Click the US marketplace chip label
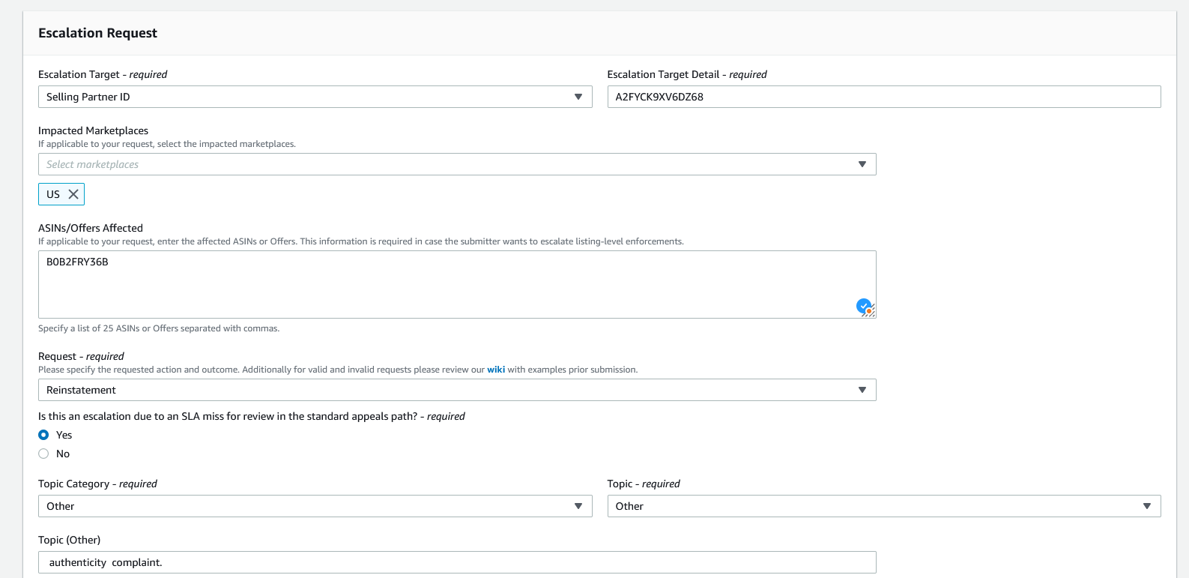The image size is (1189, 578). (53, 194)
